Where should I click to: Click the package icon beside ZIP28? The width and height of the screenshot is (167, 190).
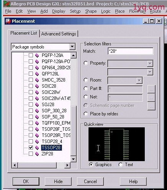(37, 154)
